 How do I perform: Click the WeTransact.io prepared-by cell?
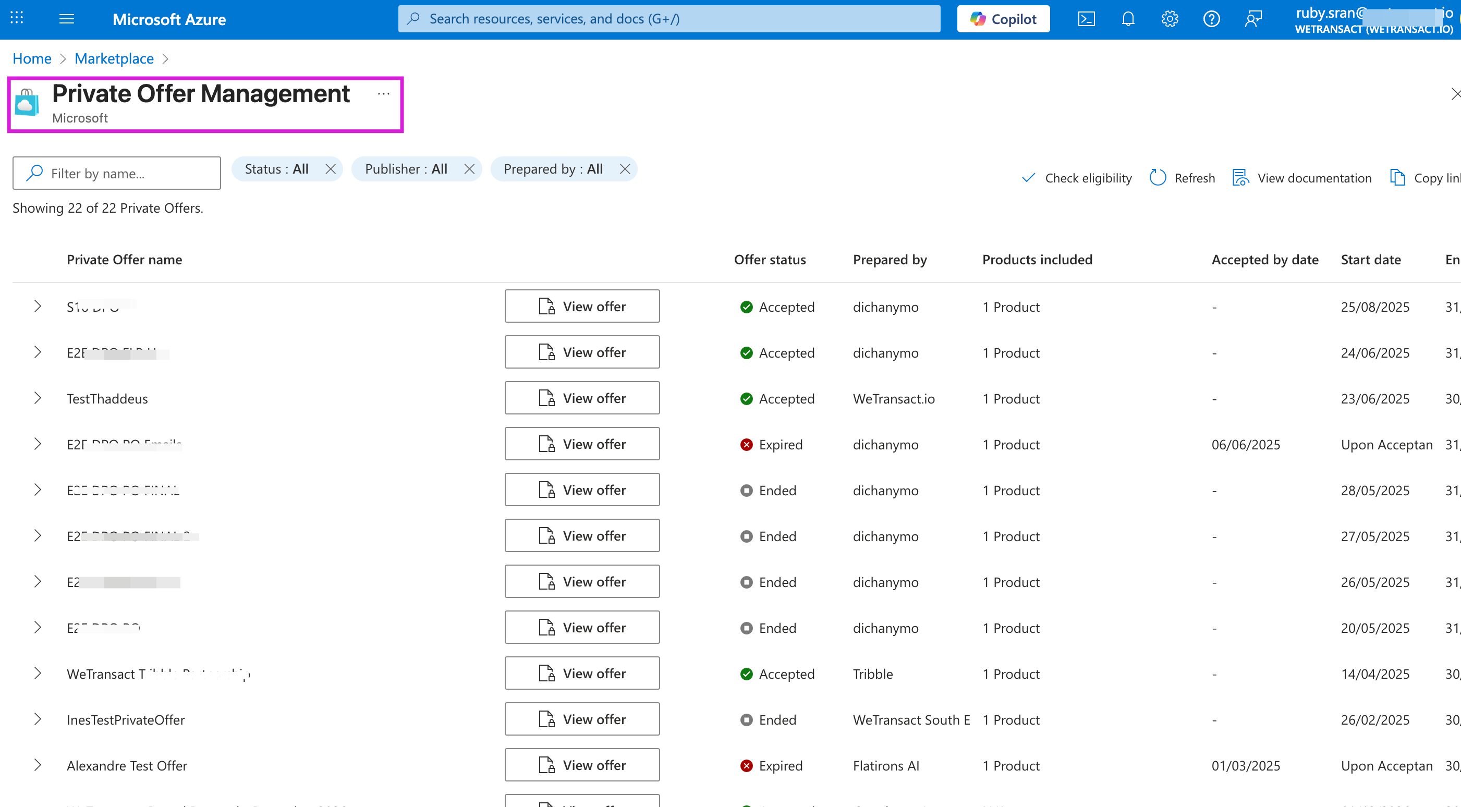click(x=894, y=399)
